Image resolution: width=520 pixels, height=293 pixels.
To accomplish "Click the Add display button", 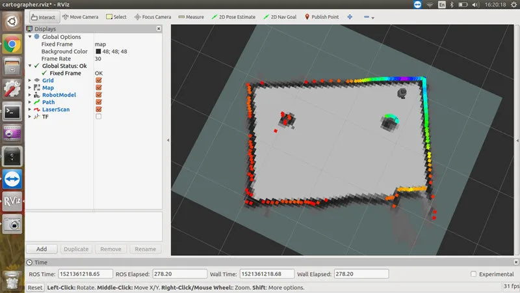I will pyautogui.click(x=42, y=249).
